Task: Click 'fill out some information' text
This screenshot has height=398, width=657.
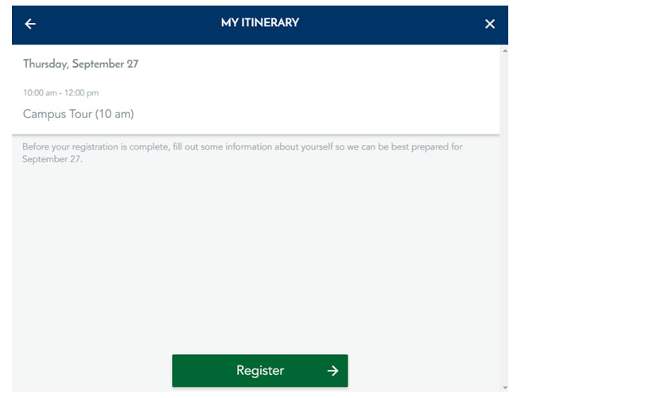Action: [x=223, y=146]
